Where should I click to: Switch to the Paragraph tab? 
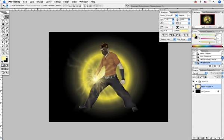tap(174, 12)
